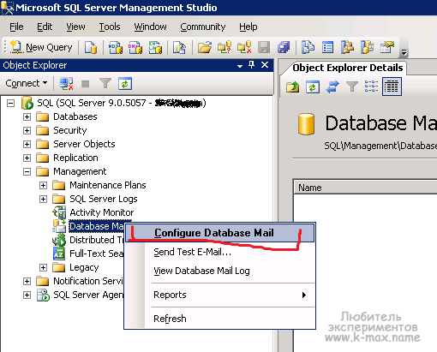Click the Analysis Services XMLA Query icon
Screen dimensions: 437x352
click(x=155, y=47)
